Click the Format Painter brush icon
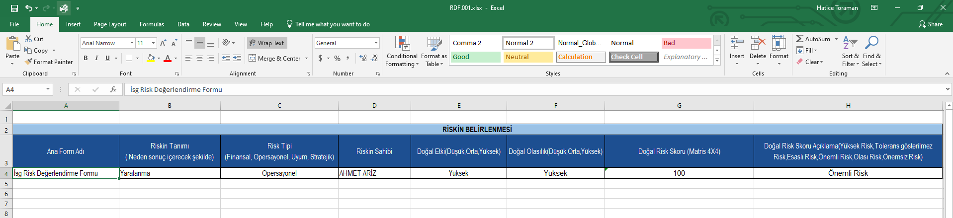 point(29,62)
